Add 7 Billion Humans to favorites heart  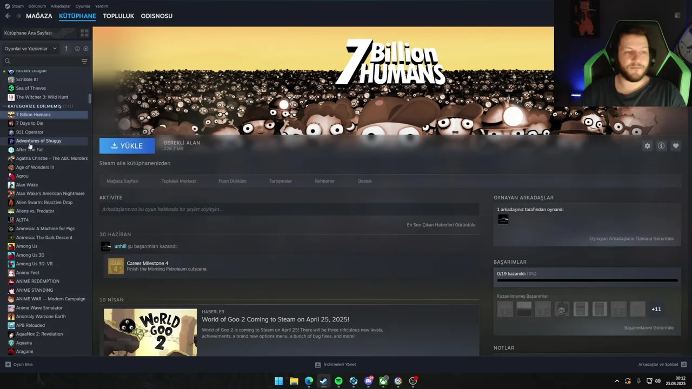(x=676, y=146)
